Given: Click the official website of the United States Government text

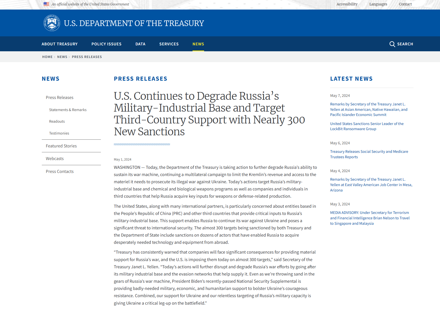Looking at the screenshot, I should pyautogui.click(x=90, y=4).
